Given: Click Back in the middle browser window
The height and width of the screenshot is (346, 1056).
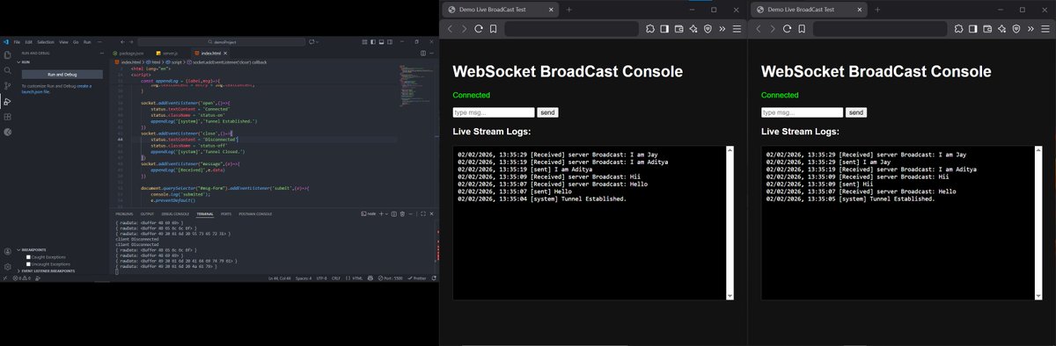Looking at the screenshot, I should click(450, 29).
